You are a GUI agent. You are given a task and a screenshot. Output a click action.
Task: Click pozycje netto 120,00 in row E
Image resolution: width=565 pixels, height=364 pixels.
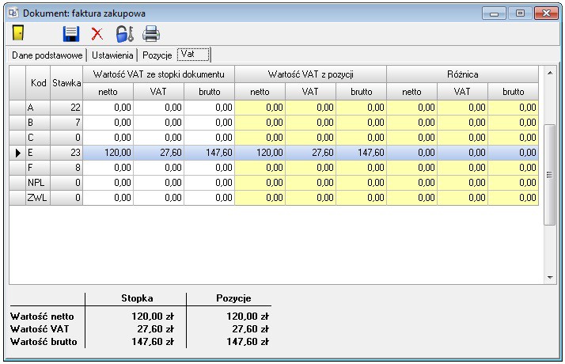click(260, 153)
